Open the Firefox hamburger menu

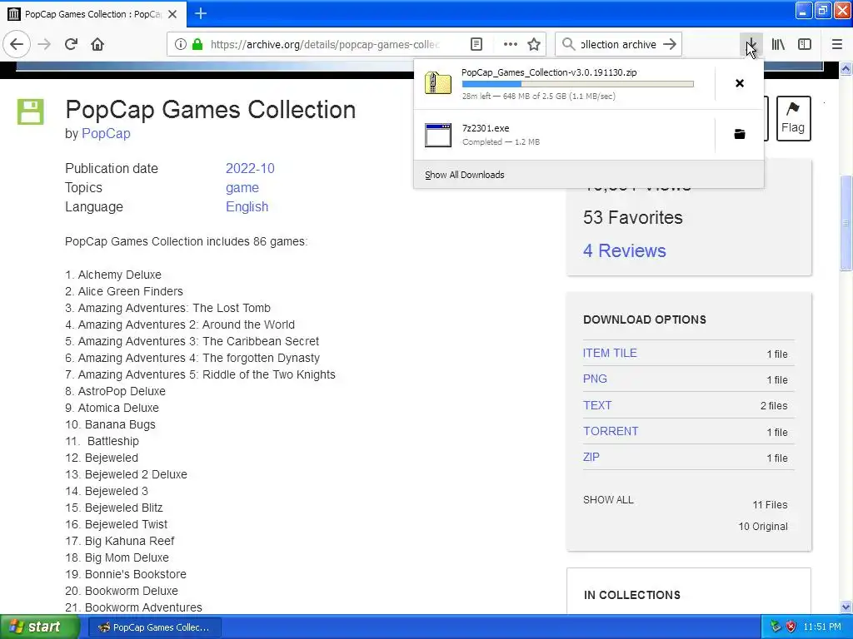836,45
